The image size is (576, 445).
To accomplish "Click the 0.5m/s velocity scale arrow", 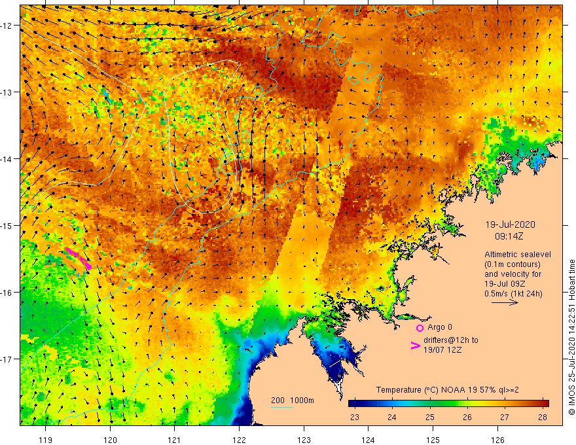I will 505,302.
